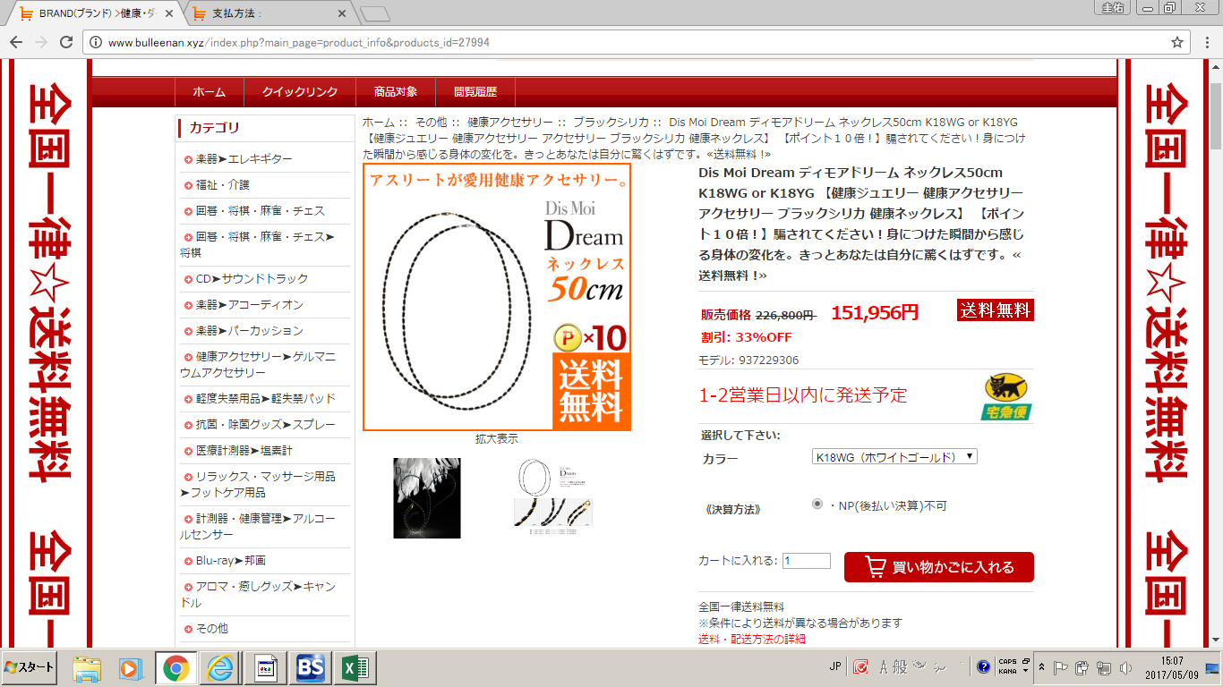This screenshot has height=687, width=1223.
Task: Open category 健康アクセサリー➤ゲルマニウムアクセサリー
Action: [x=259, y=365]
